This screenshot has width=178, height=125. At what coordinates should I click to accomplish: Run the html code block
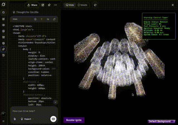(x=35, y=19)
